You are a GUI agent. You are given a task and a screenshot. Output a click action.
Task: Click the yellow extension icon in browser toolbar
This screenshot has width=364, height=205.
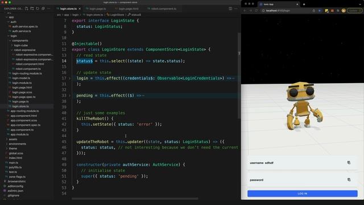tap(326, 11)
